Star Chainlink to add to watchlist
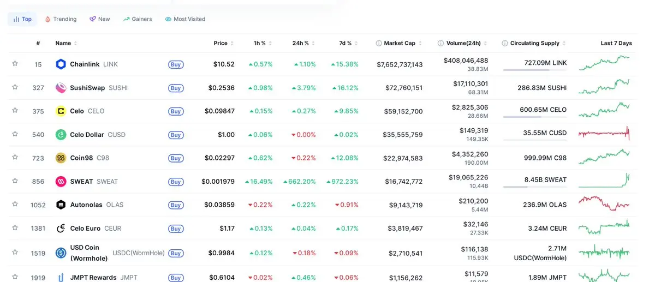This screenshot has height=282, width=655. [15, 64]
